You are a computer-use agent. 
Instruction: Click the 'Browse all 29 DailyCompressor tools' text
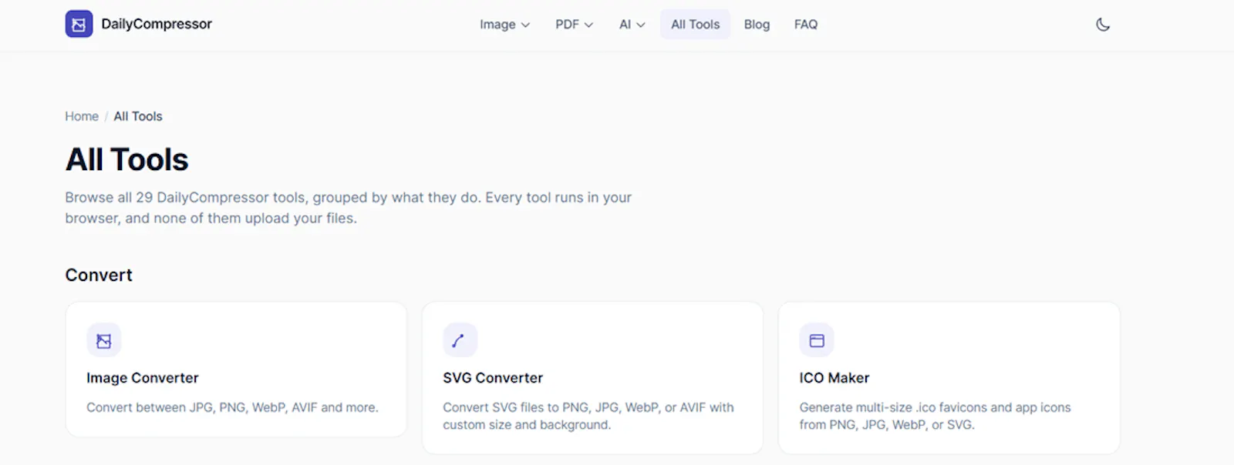click(x=348, y=208)
